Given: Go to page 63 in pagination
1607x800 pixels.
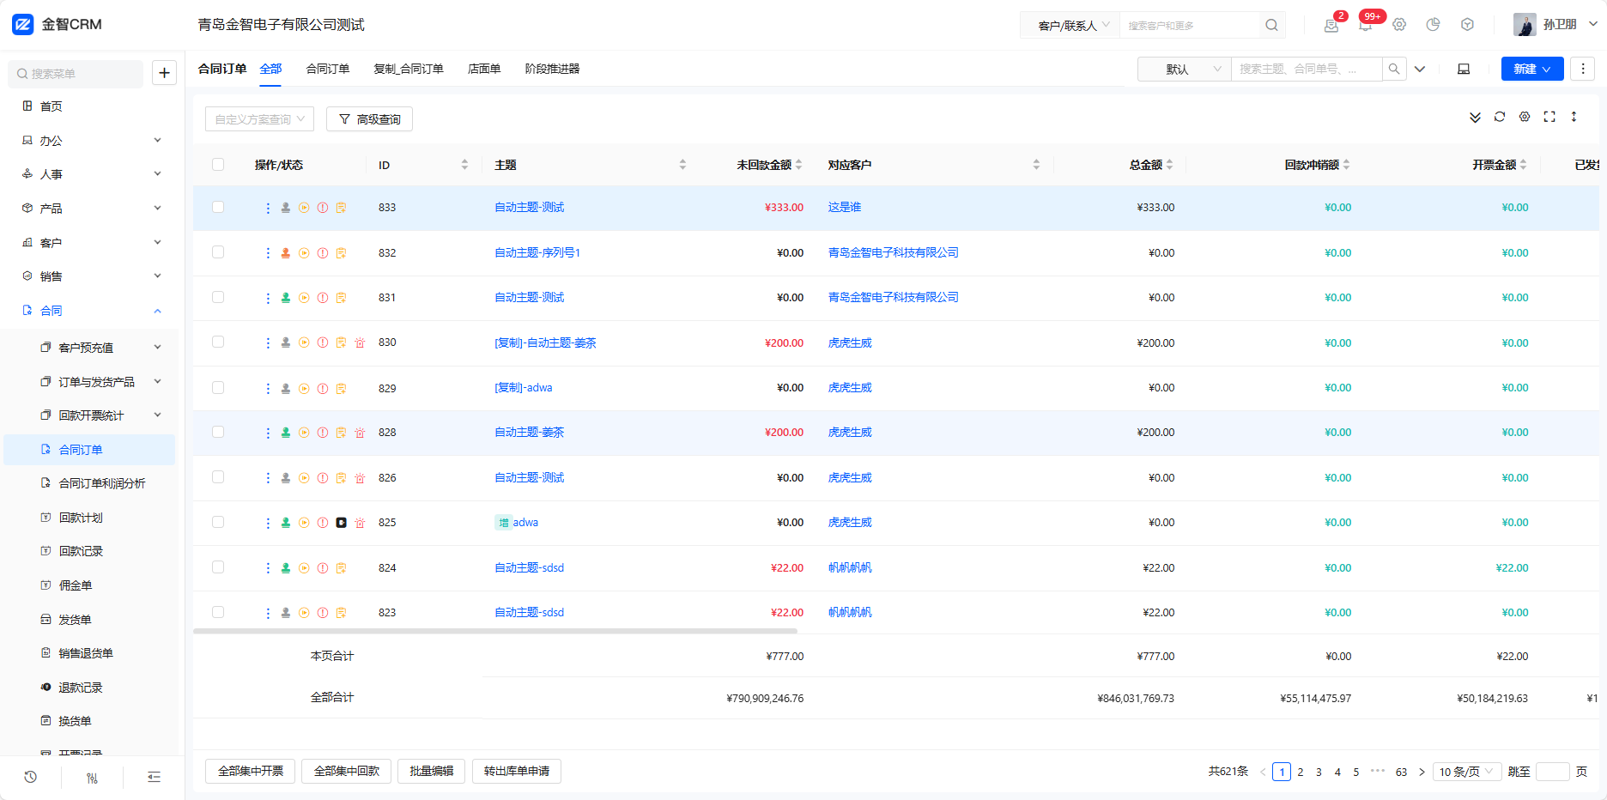Looking at the screenshot, I should [x=1401, y=773].
